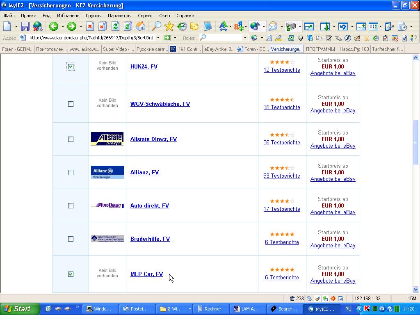Screen dimensions: 420x315
Task: Expand the Forward button history dropdown arrow
Action: 81,26
